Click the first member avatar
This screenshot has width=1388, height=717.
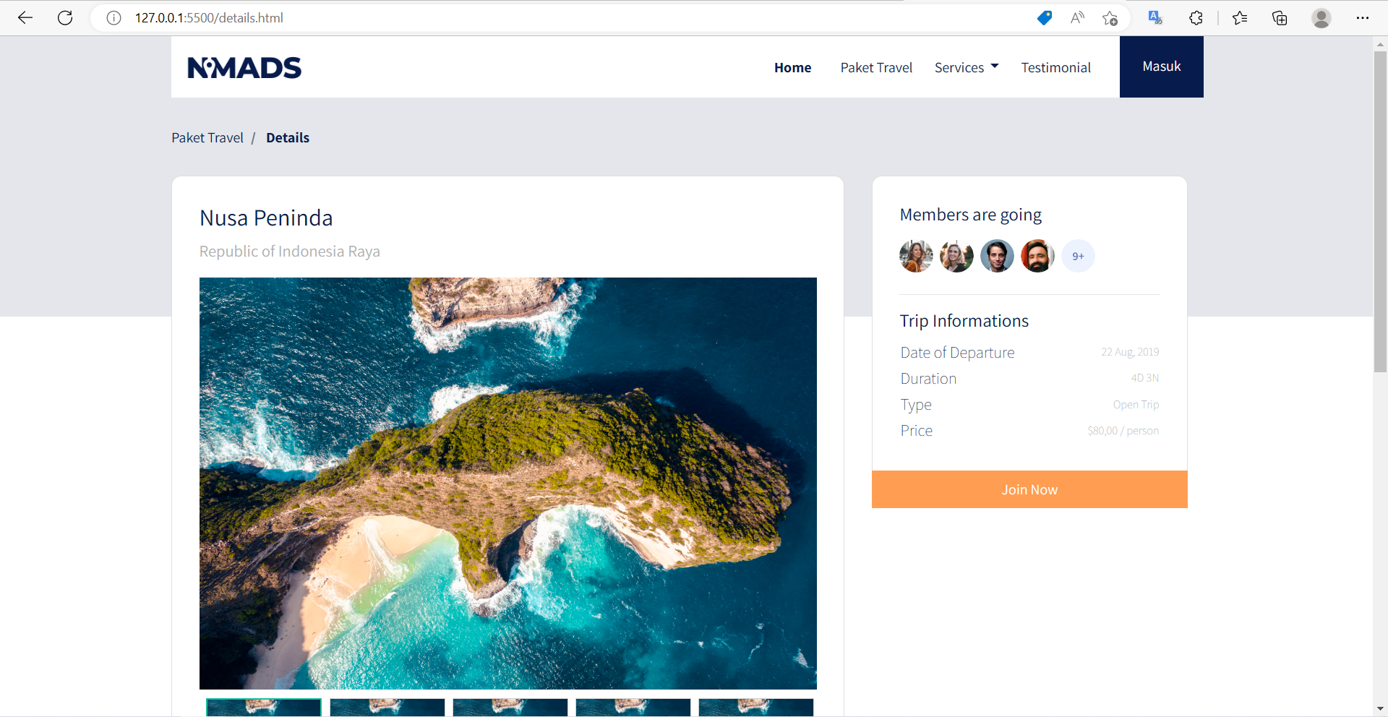(x=916, y=256)
